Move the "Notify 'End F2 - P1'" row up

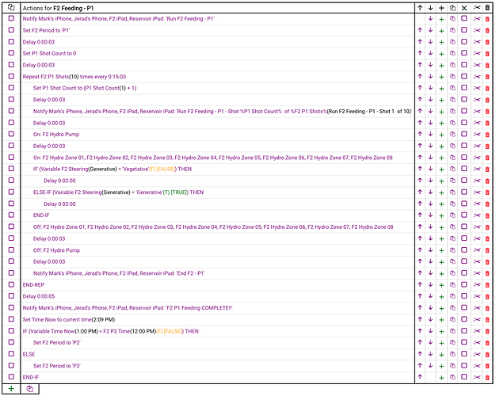pyautogui.click(x=420, y=273)
